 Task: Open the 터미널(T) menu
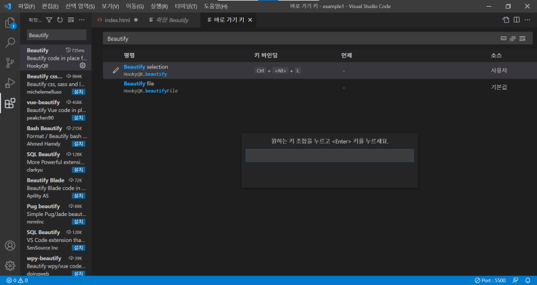[x=186, y=6]
